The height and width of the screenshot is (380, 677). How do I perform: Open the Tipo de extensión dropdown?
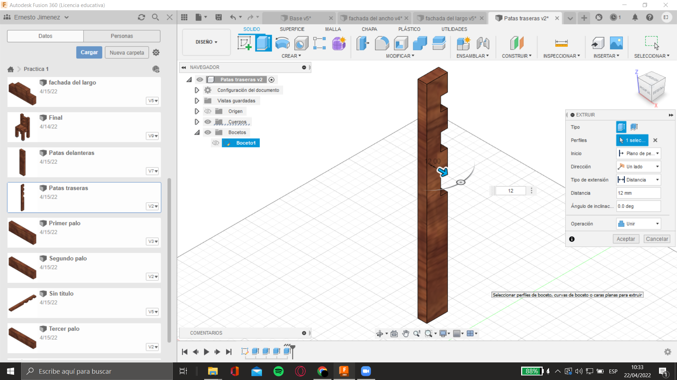tap(639, 180)
